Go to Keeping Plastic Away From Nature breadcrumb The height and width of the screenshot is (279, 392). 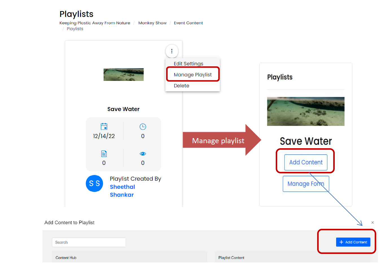[95, 23]
